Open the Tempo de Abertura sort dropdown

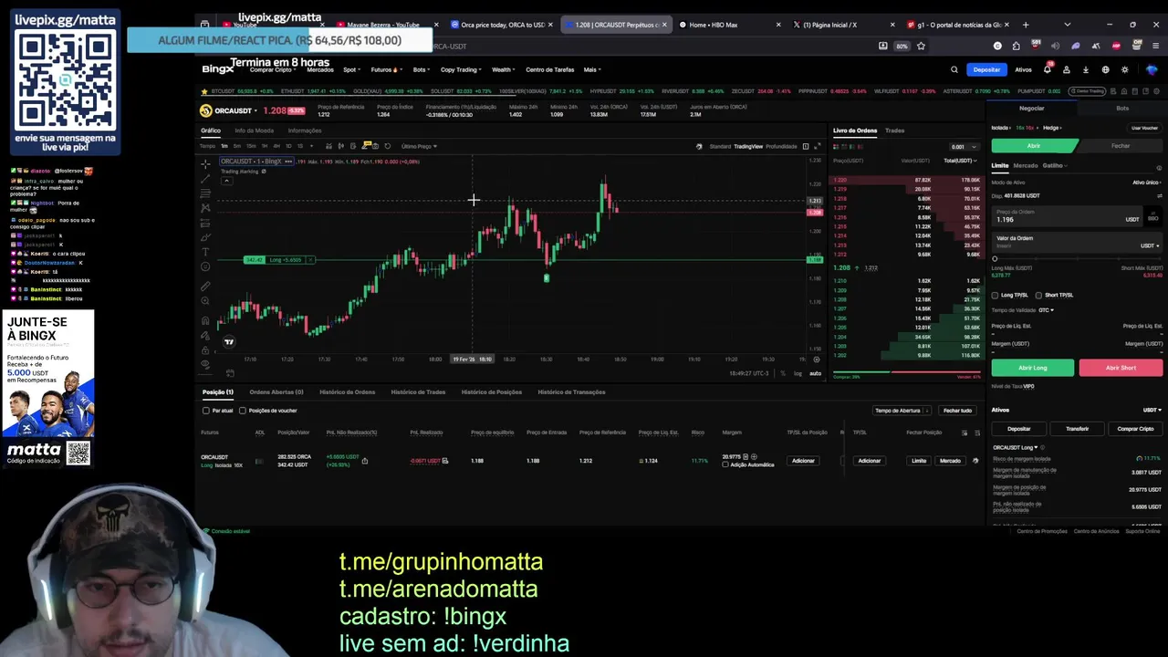click(902, 411)
